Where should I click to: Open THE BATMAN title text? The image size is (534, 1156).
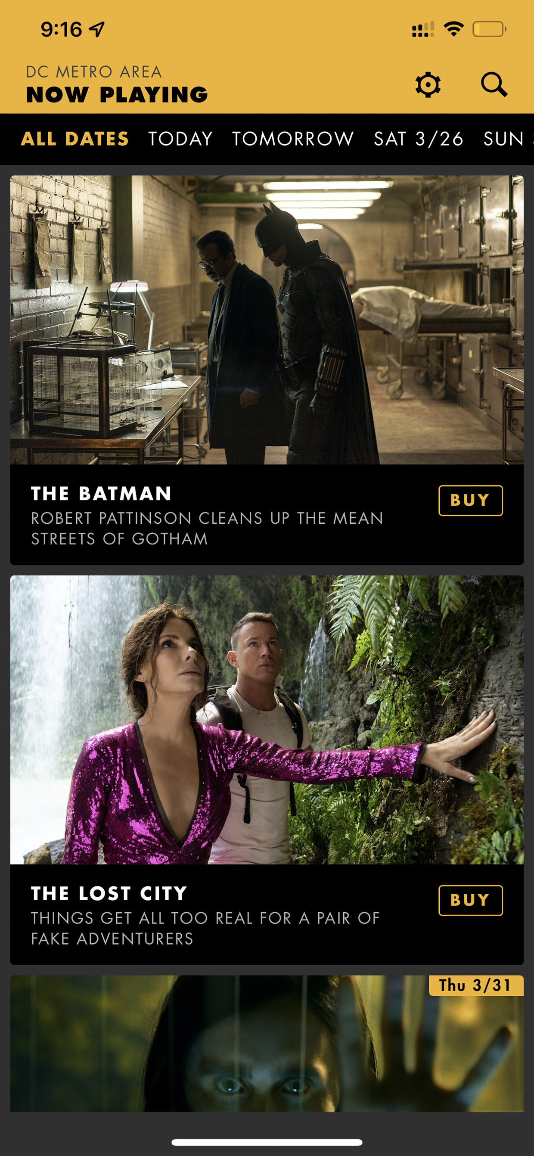pos(101,494)
